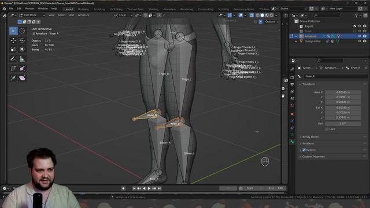Toggle X-axis mirror button
The width and height of the screenshot is (370, 208).
pyautogui.click(x=261, y=22)
